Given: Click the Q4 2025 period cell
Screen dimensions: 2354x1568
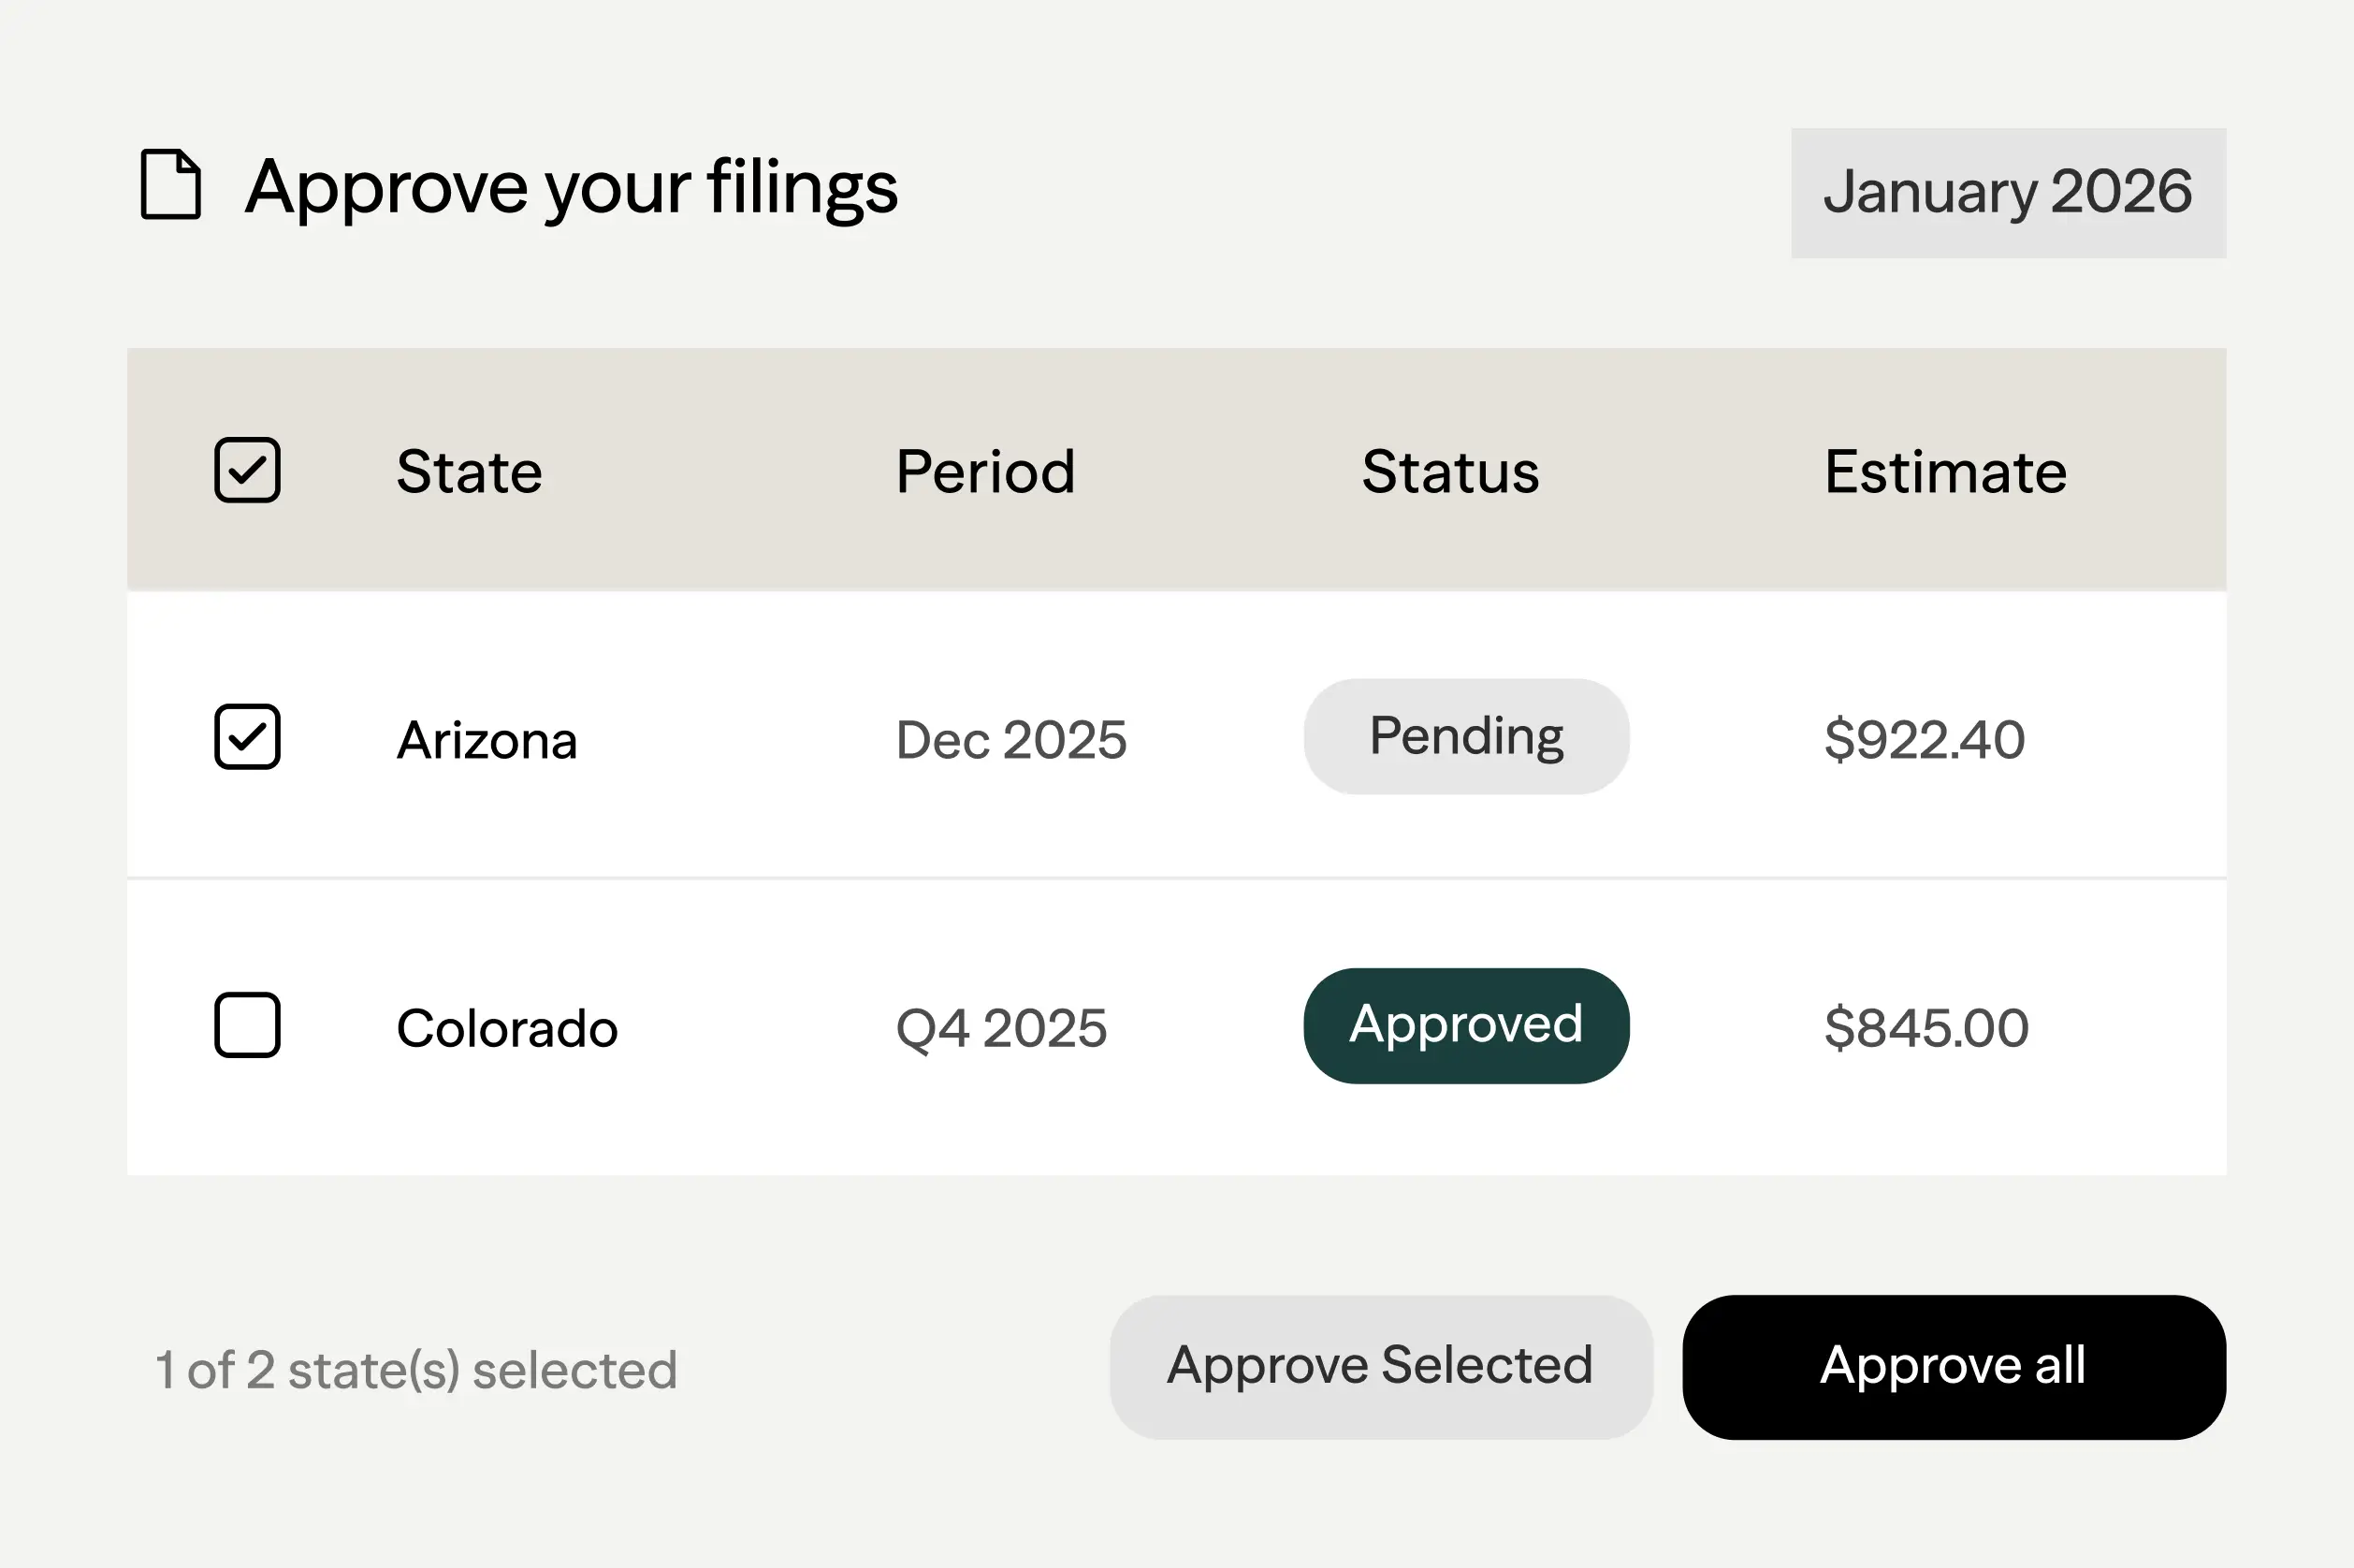Looking at the screenshot, I should click(x=1001, y=1028).
